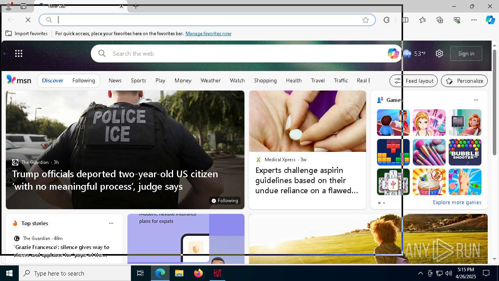
Task: Open the Extensions puzzle icon
Action: coord(386,20)
